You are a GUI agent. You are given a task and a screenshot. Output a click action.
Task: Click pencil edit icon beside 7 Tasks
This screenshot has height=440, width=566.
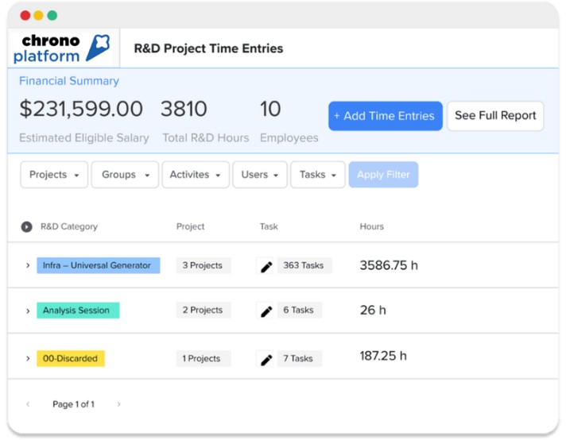click(x=266, y=359)
